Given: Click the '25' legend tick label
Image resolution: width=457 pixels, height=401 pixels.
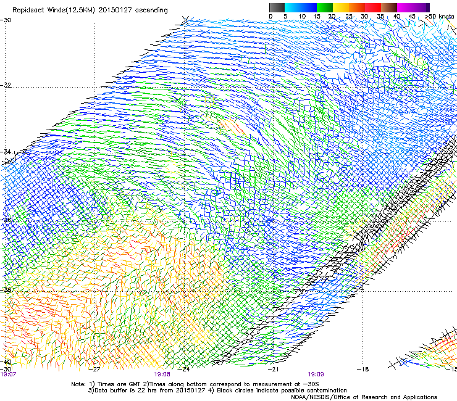Looking at the screenshot, I should (349, 17).
